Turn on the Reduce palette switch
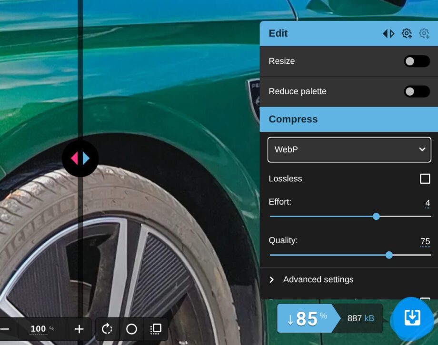Image resolution: width=438 pixels, height=345 pixels. [x=417, y=91]
